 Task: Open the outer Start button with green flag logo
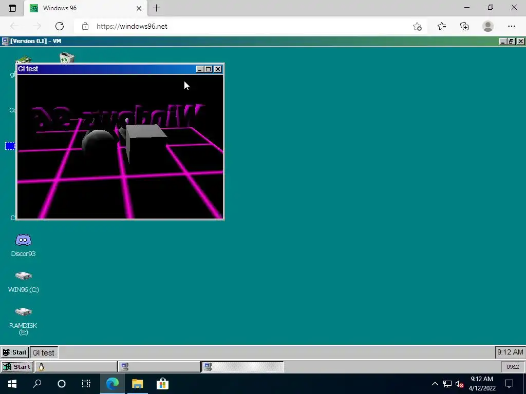point(17,367)
